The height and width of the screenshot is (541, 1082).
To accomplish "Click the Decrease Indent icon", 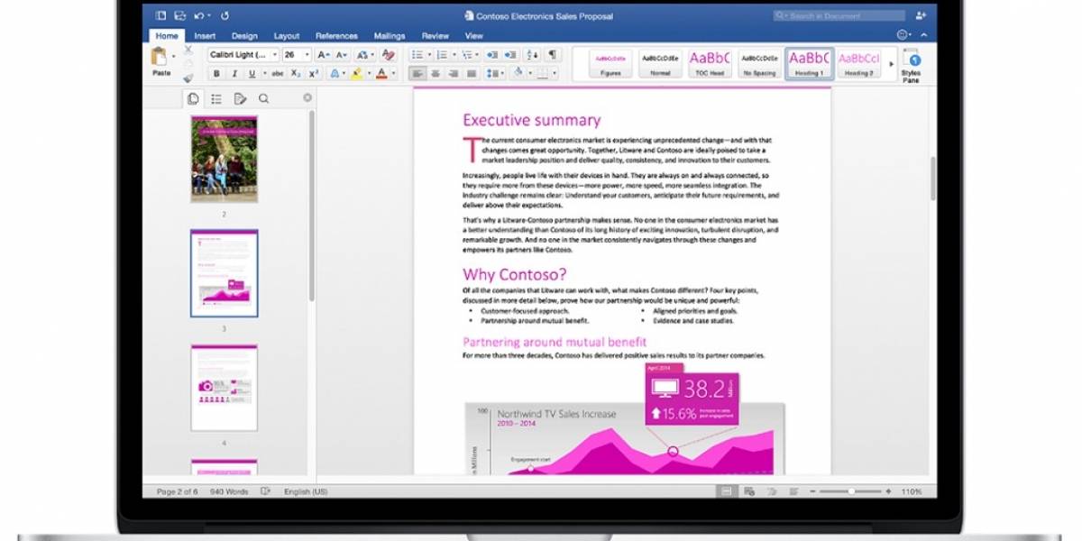I will click(492, 55).
